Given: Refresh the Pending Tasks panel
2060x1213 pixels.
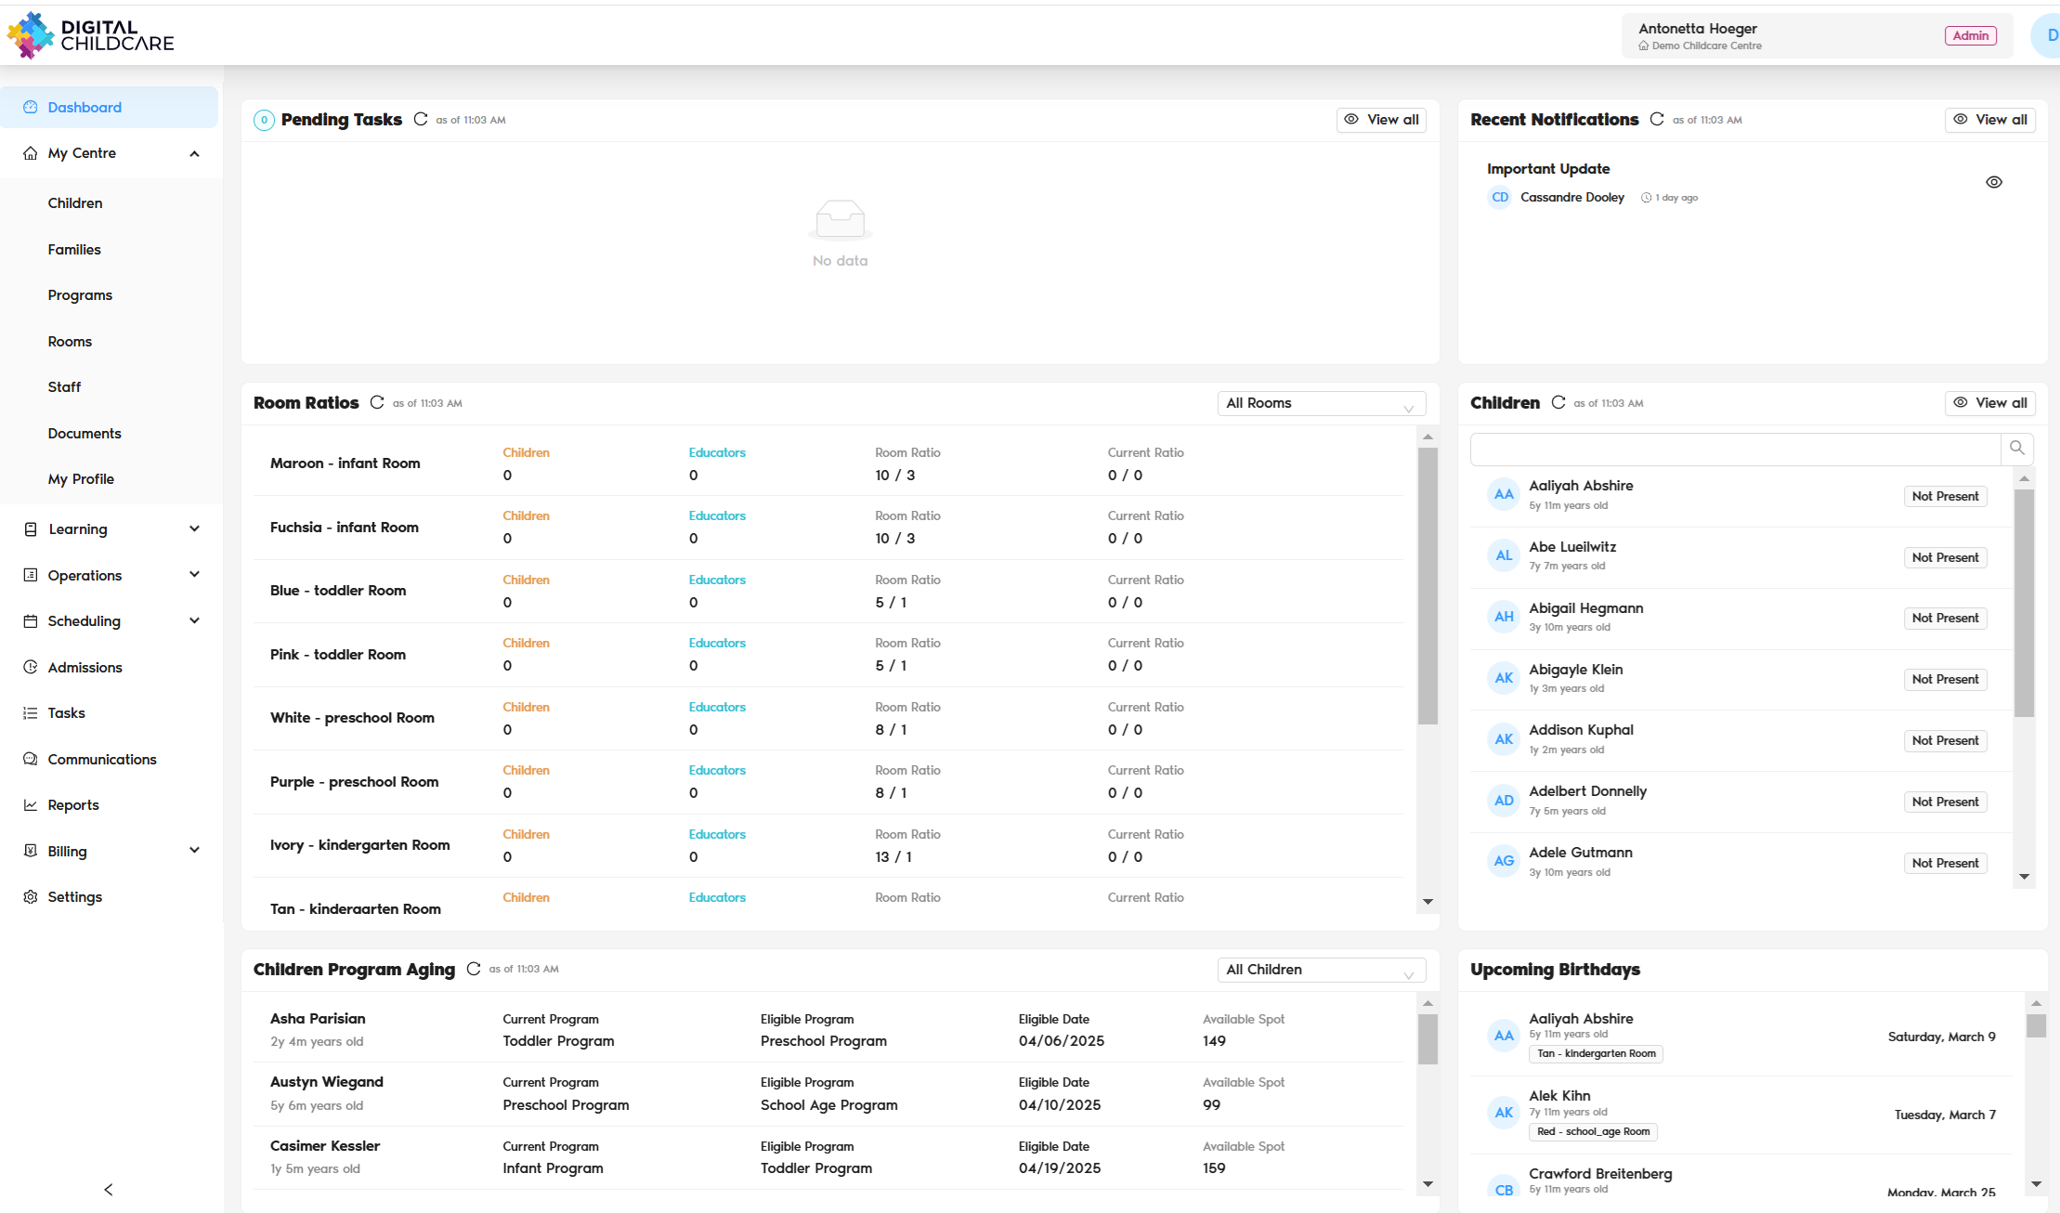Looking at the screenshot, I should click(421, 119).
